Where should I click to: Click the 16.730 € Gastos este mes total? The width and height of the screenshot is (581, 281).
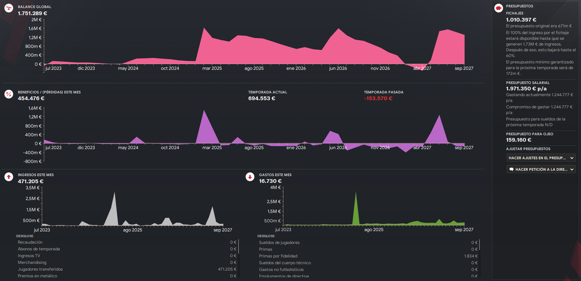click(x=270, y=181)
